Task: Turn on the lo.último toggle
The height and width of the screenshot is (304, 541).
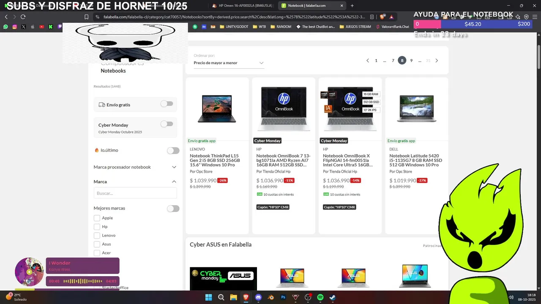Action: pos(173,151)
